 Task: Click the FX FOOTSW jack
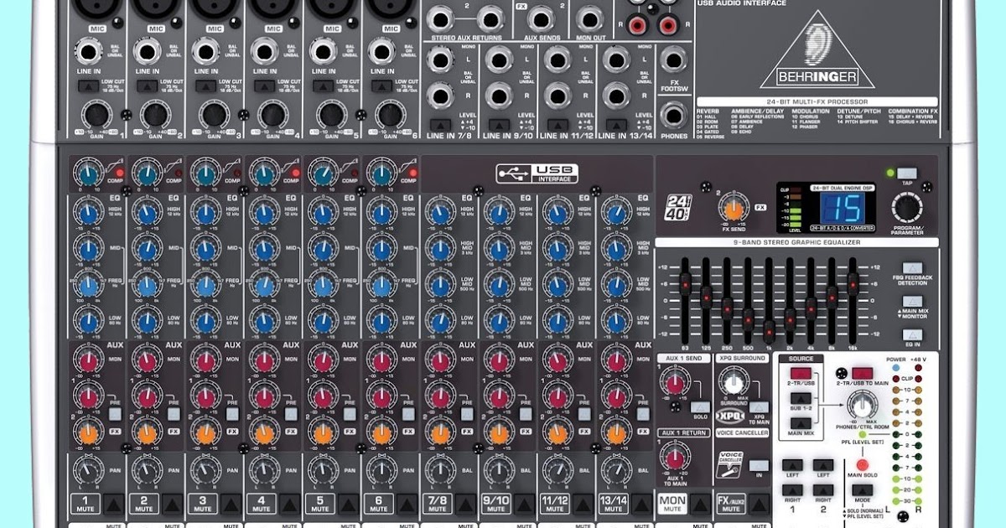click(672, 60)
